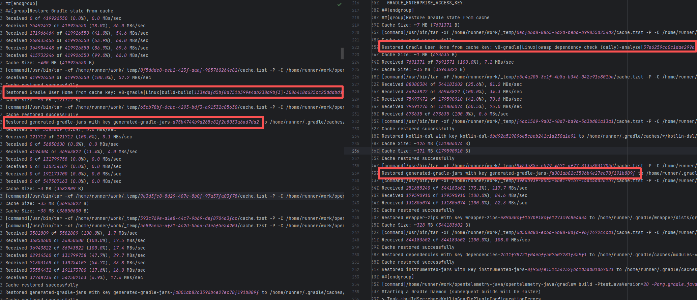
Task: Click line number 254 in the gutter
Action: 355,285
